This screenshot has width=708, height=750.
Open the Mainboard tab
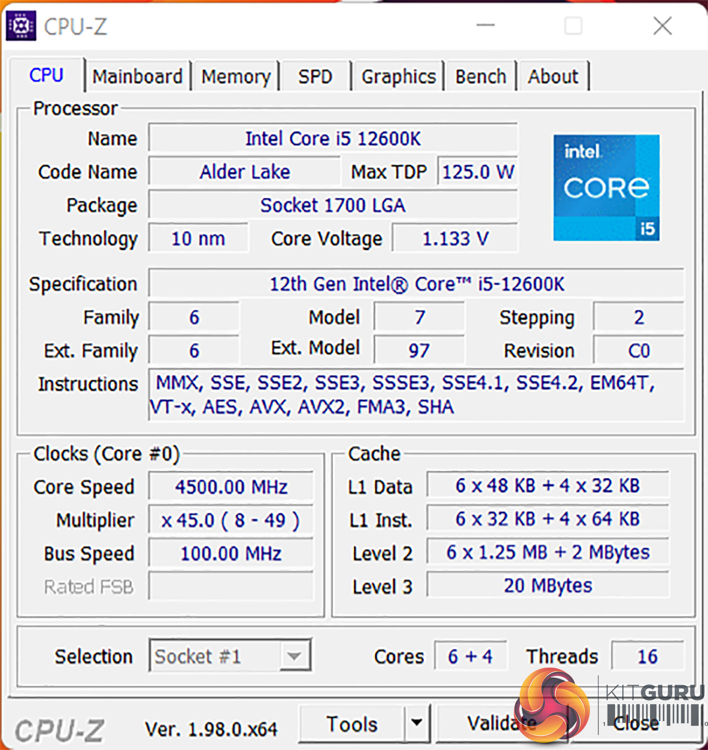[137, 77]
